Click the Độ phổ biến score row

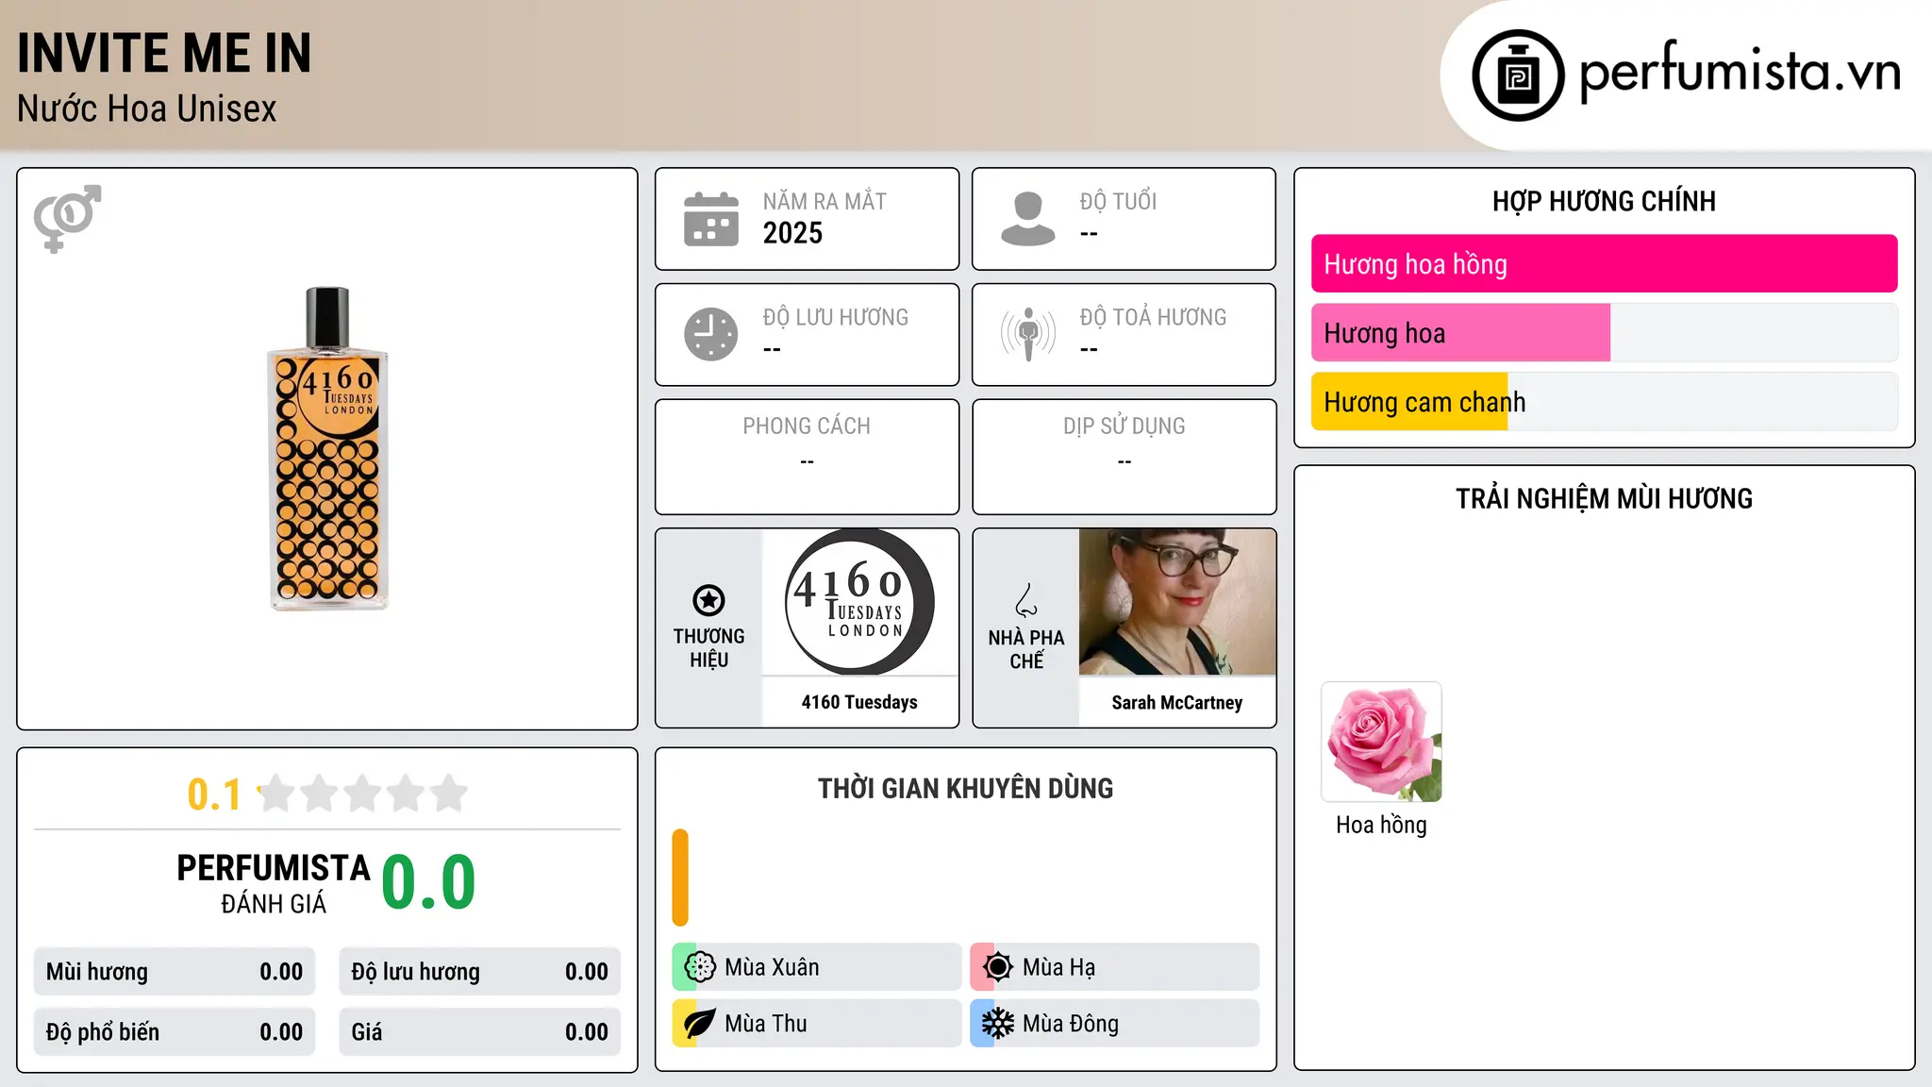point(175,1032)
